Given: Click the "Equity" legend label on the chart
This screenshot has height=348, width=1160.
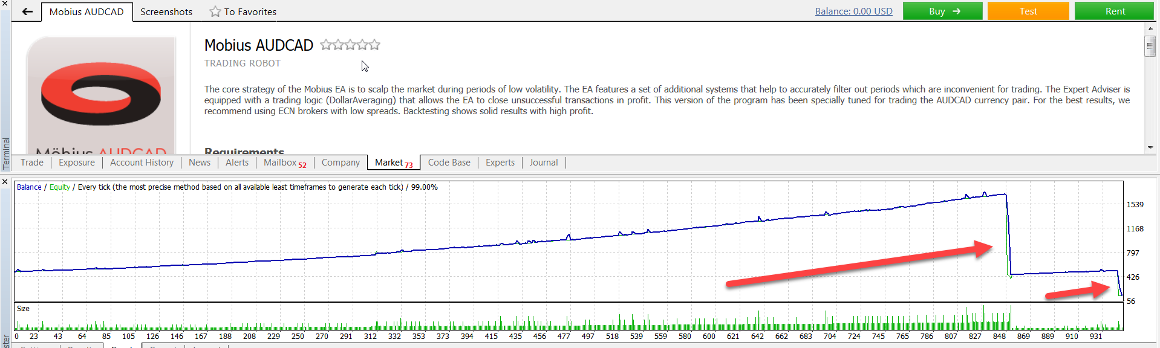Looking at the screenshot, I should tap(60, 187).
